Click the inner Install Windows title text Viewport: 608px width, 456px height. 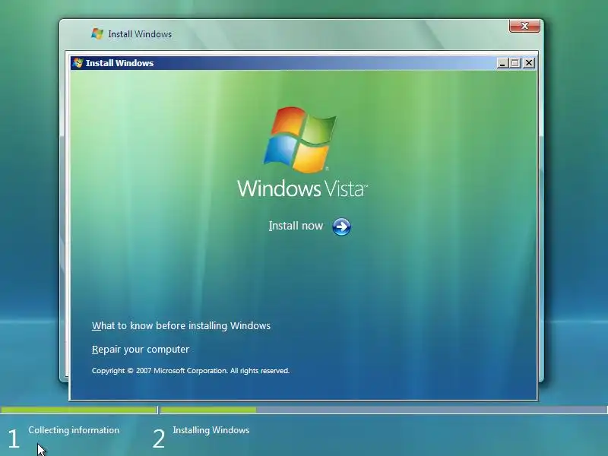(x=119, y=63)
